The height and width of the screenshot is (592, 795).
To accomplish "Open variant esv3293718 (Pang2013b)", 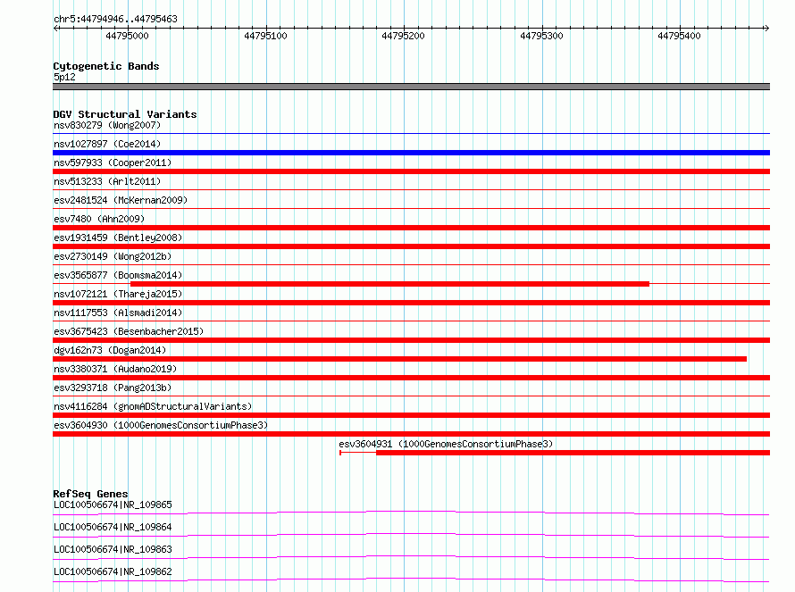I will (113, 388).
